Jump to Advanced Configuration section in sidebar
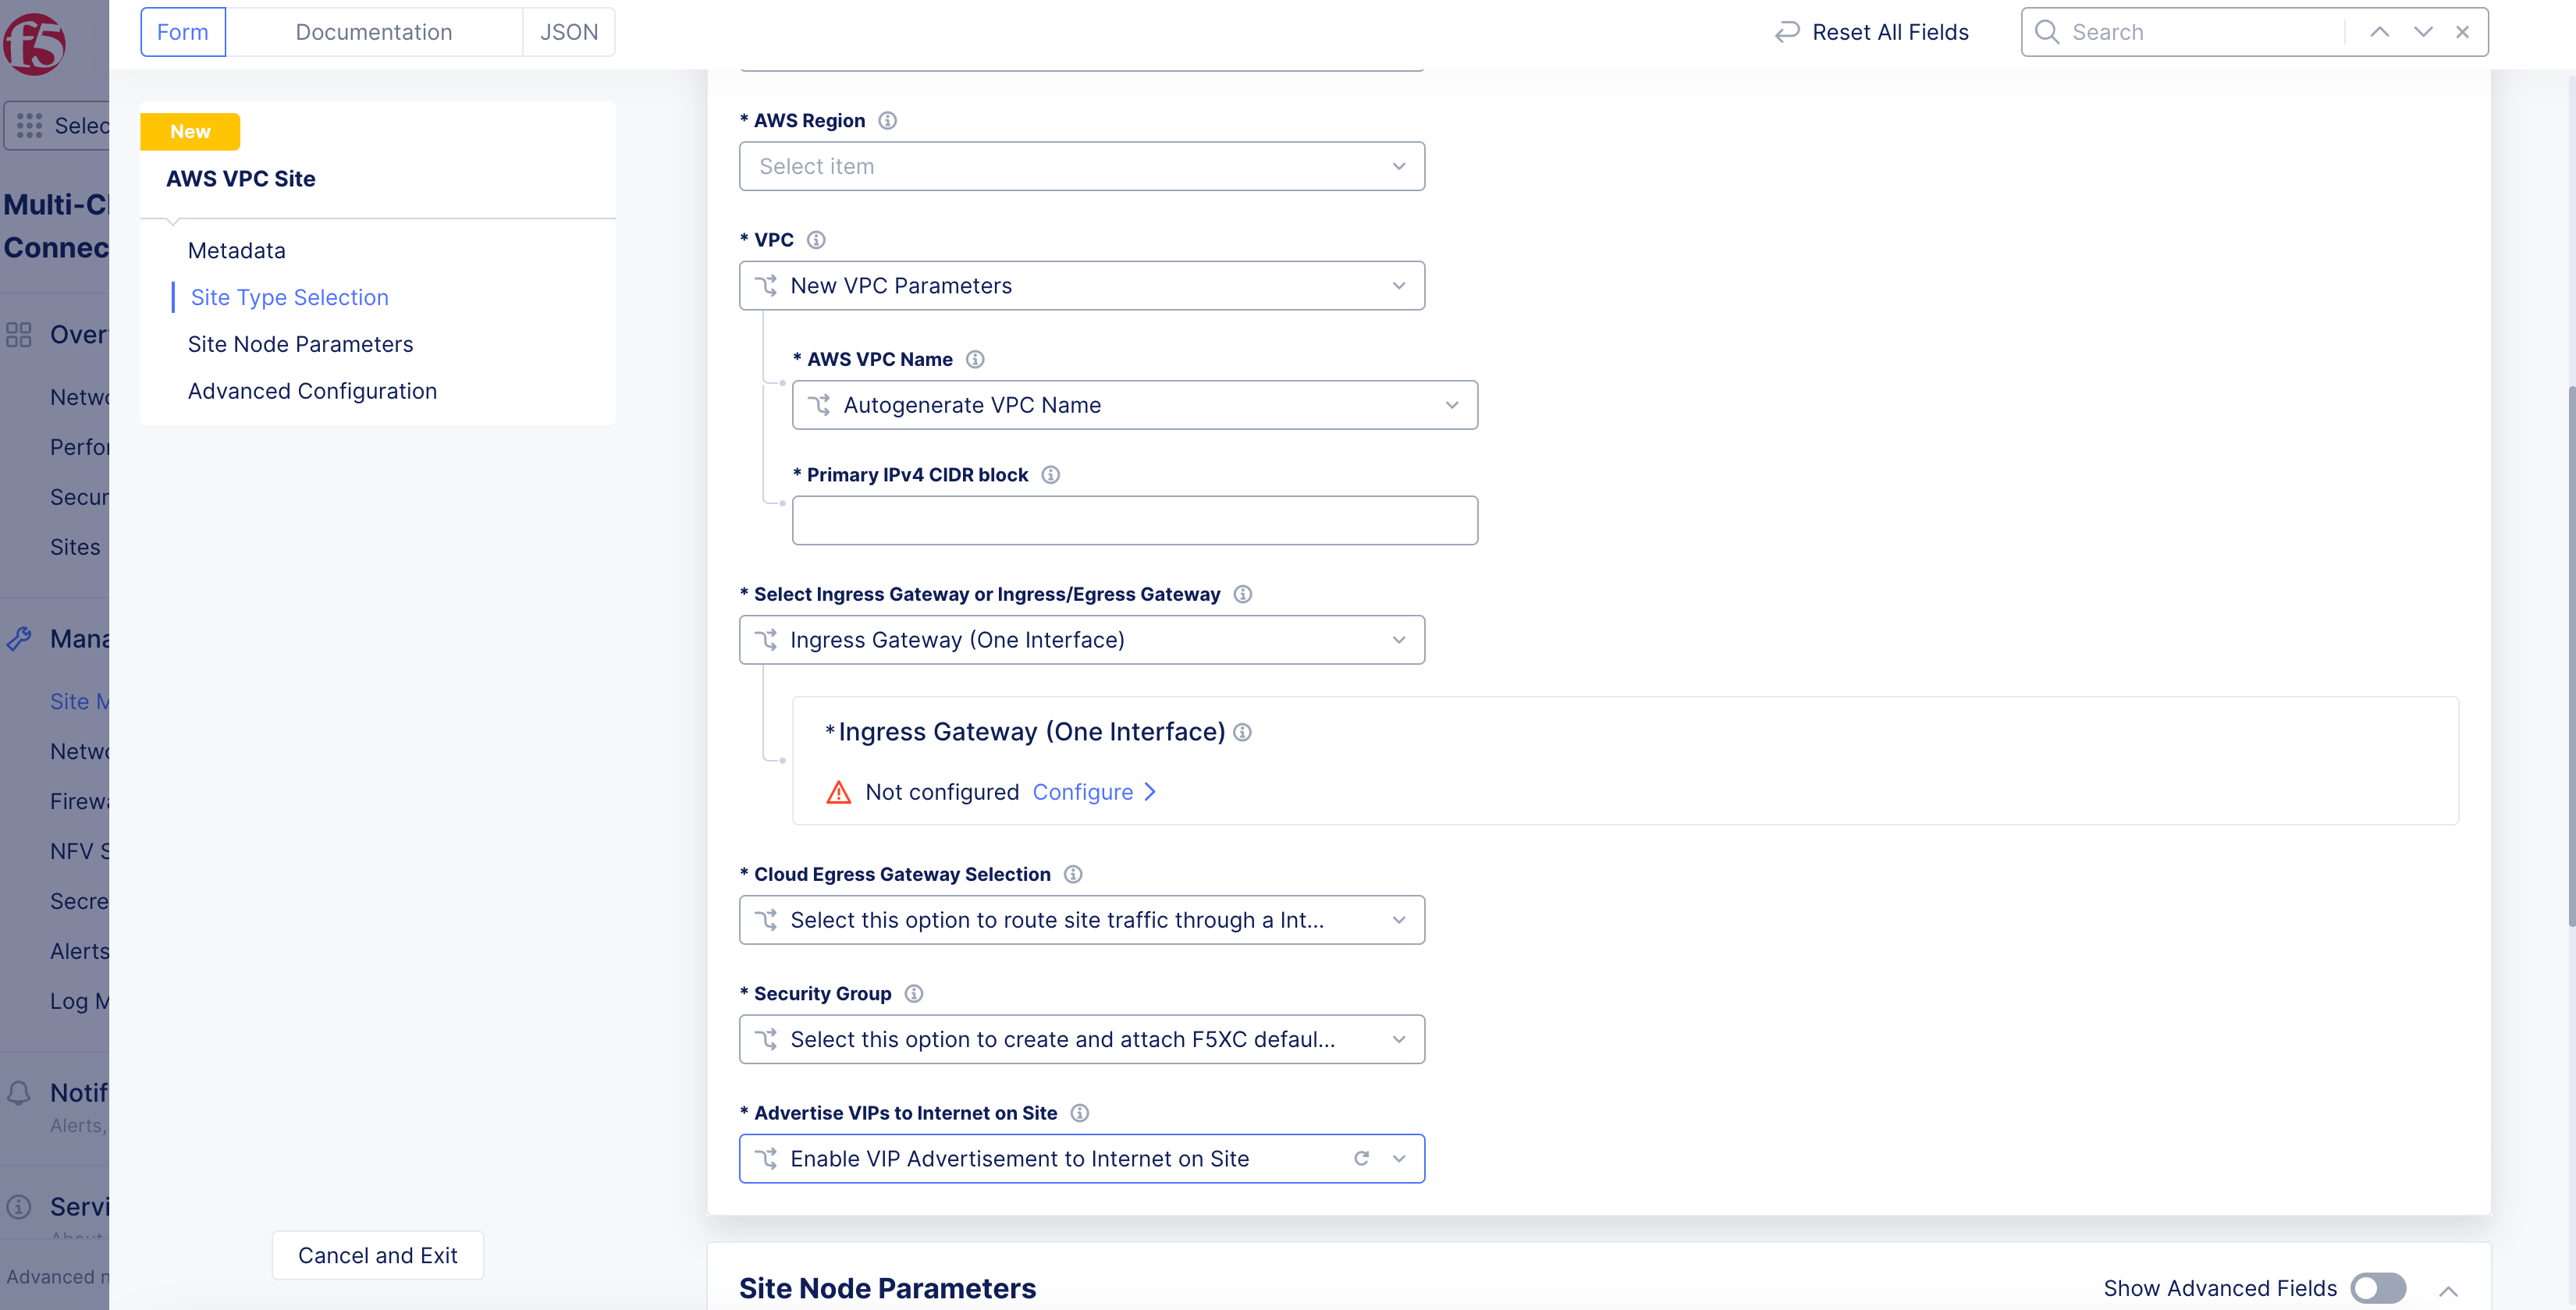Viewport: 2576px width, 1310px height. (312, 391)
